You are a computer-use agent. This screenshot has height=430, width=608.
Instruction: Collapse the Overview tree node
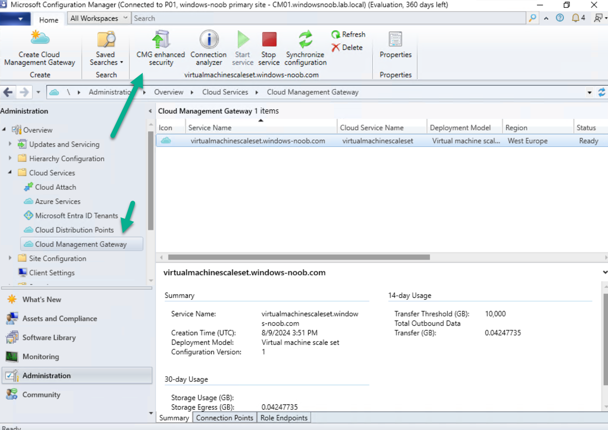point(4,130)
